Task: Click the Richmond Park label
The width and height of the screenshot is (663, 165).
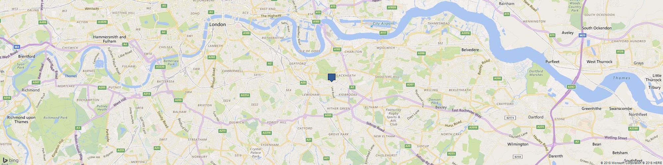Action: pos(51,117)
